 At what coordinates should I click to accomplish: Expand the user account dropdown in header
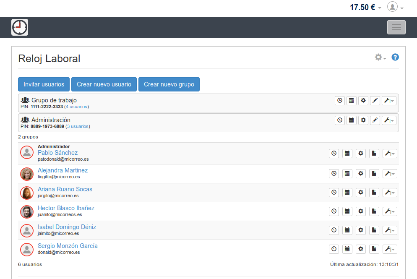395,7
